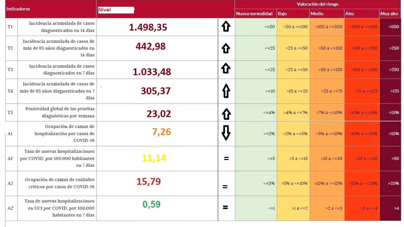The height and width of the screenshot is (227, 404).
Task: Click the equals sign in row A2'
Action: click(225, 207)
